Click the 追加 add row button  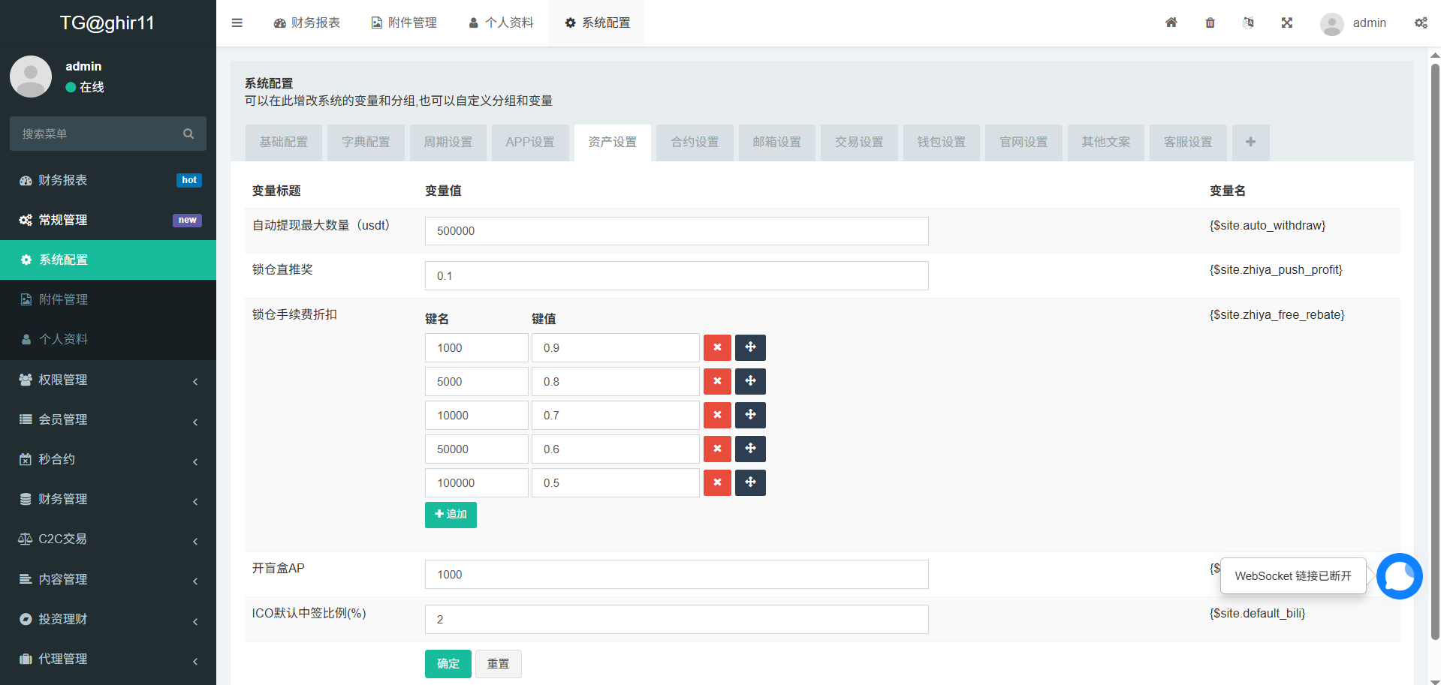tap(451, 515)
